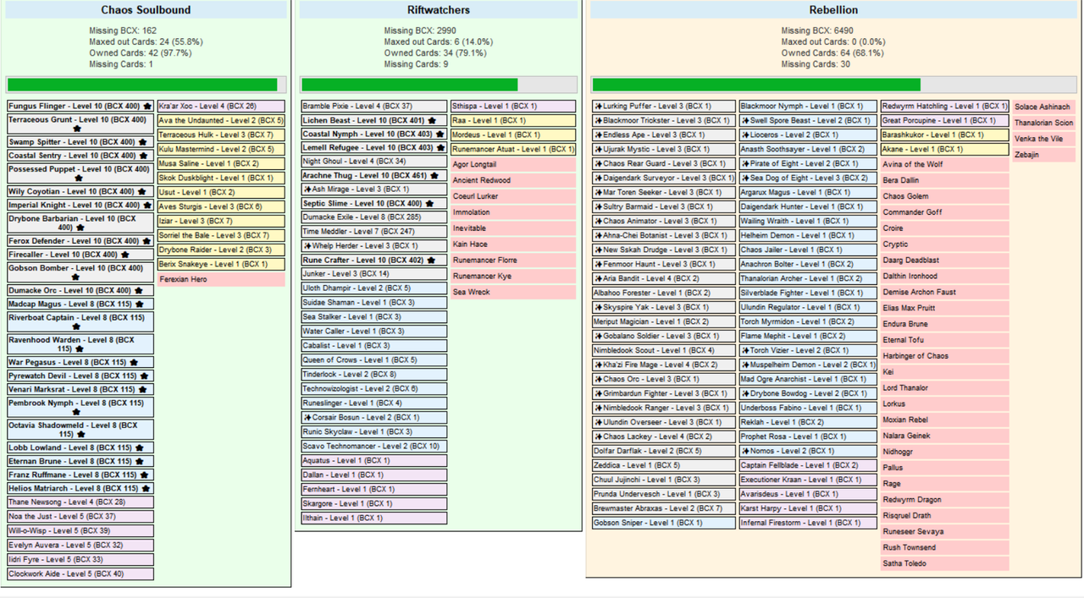Click the sparkle icon before Ash Mirage
Image resolution: width=1084 pixels, height=598 pixels.
307,189
